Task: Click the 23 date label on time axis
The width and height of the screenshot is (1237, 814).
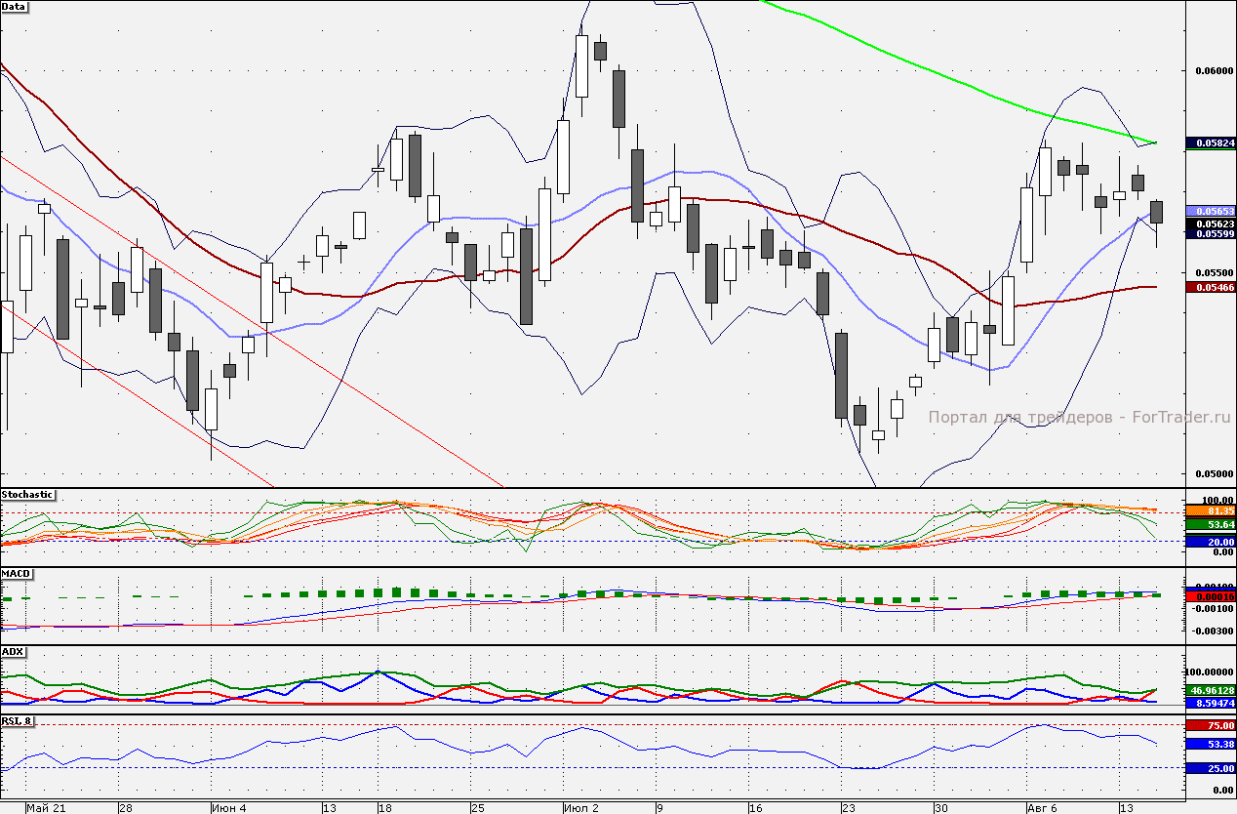Action: click(x=848, y=808)
